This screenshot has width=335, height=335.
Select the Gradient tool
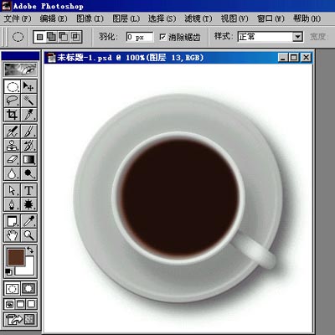pos(28,159)
